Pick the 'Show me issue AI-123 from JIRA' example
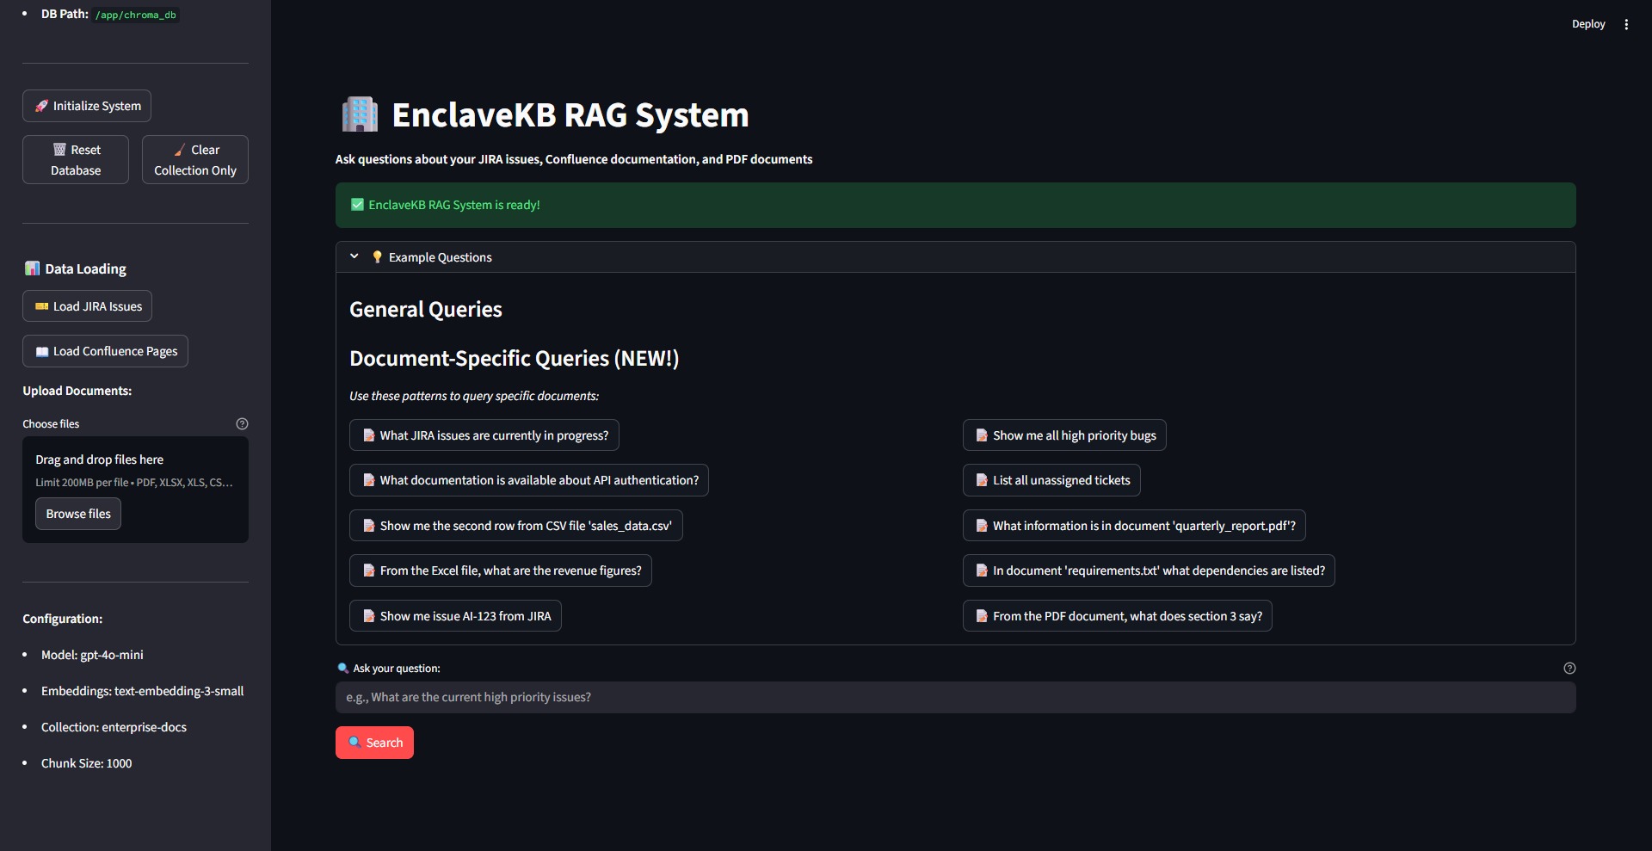This screenshot has height=851, width=1652. click(455, 615)
